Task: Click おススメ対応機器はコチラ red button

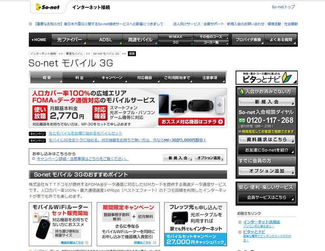Action: [191, 122]
